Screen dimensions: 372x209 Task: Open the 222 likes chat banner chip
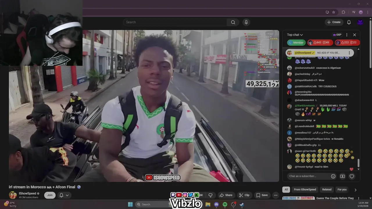[x=347, y=43]
